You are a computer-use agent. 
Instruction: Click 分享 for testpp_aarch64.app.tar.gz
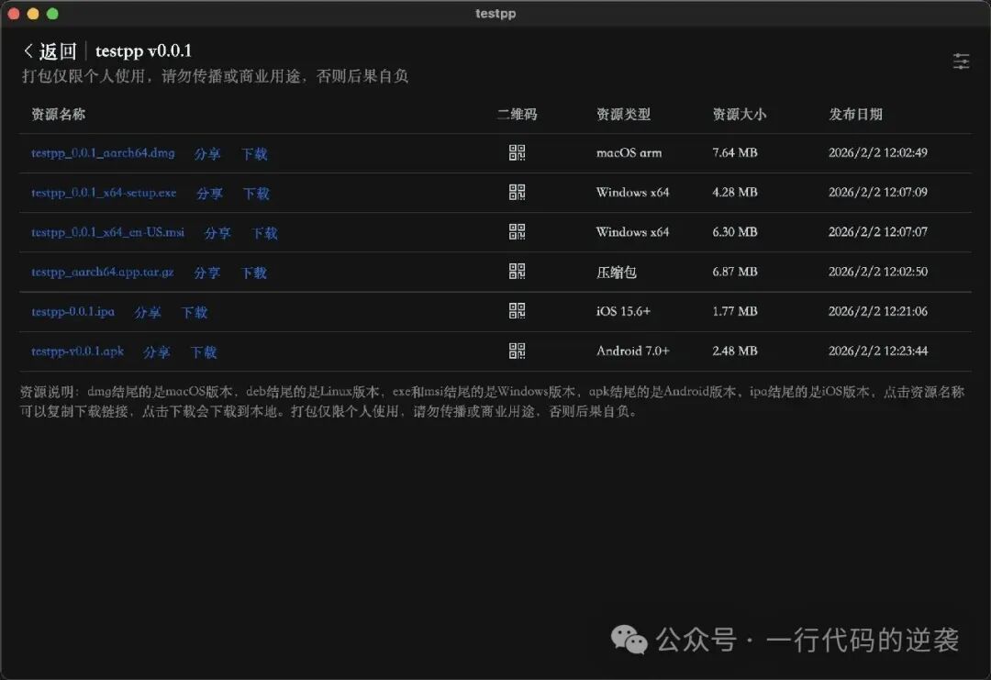208,272
